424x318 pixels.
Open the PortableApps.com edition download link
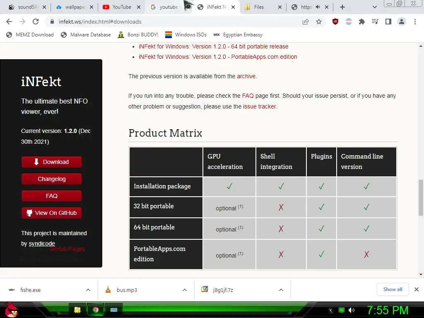(x=218, y=57)
